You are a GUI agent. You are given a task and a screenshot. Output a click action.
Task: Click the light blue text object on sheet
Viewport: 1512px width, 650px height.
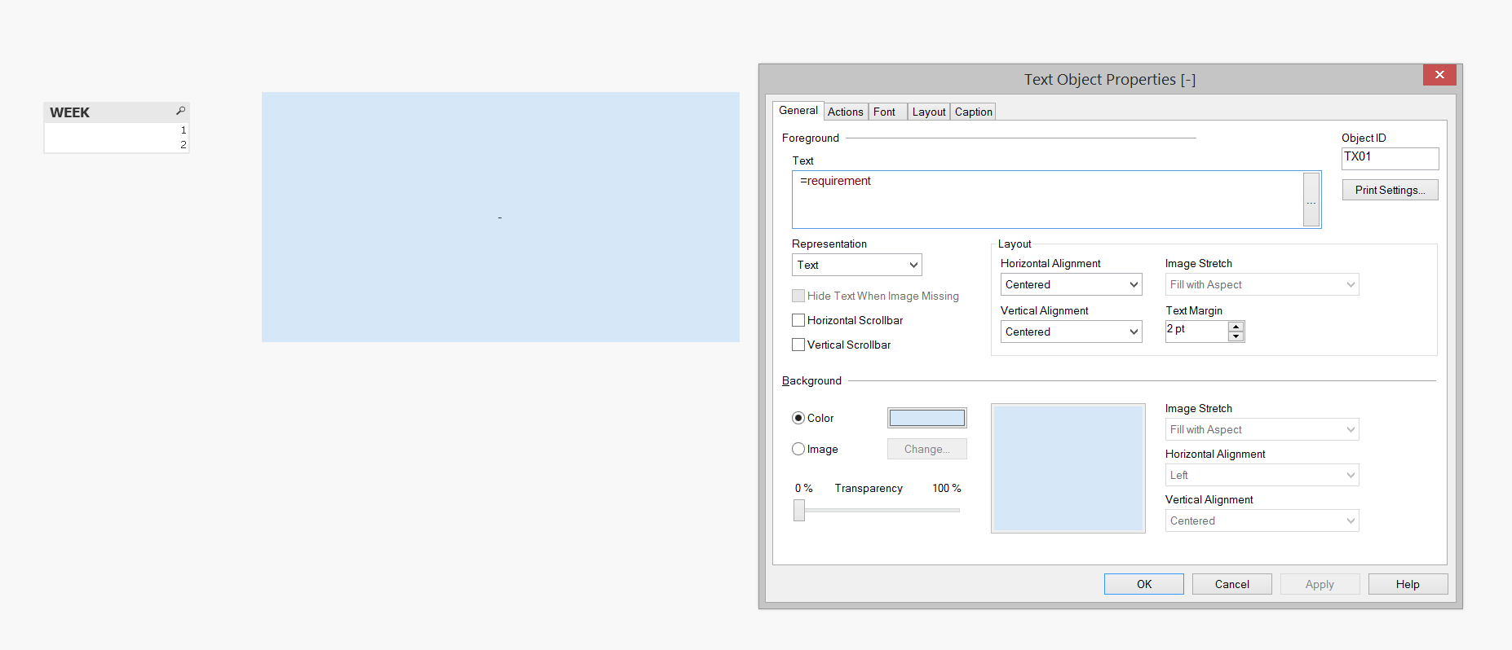(500, 217)
